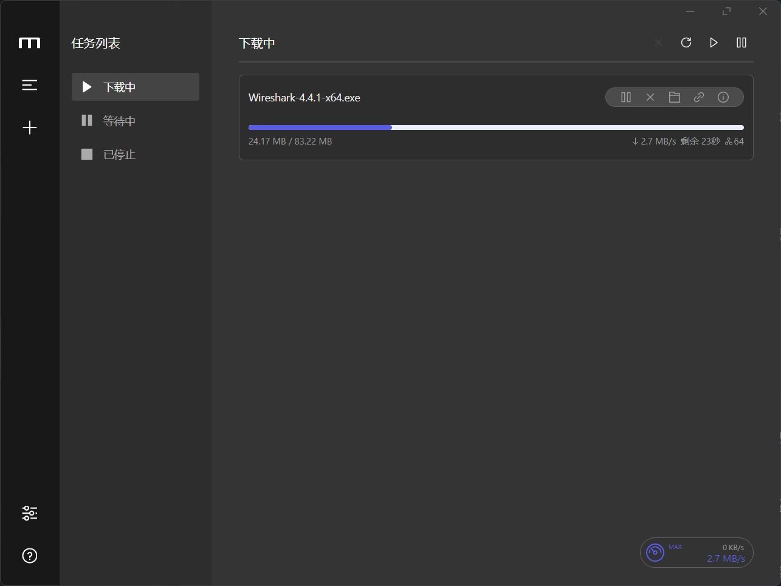Screen dimensions: 781x586
Task: Pause all tasks from top toolbar
Action: click(741, 43)
